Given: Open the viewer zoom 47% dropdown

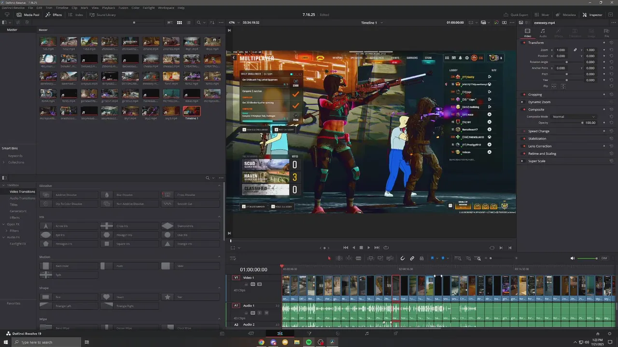Looking at the screenshot, I should 234,23.
